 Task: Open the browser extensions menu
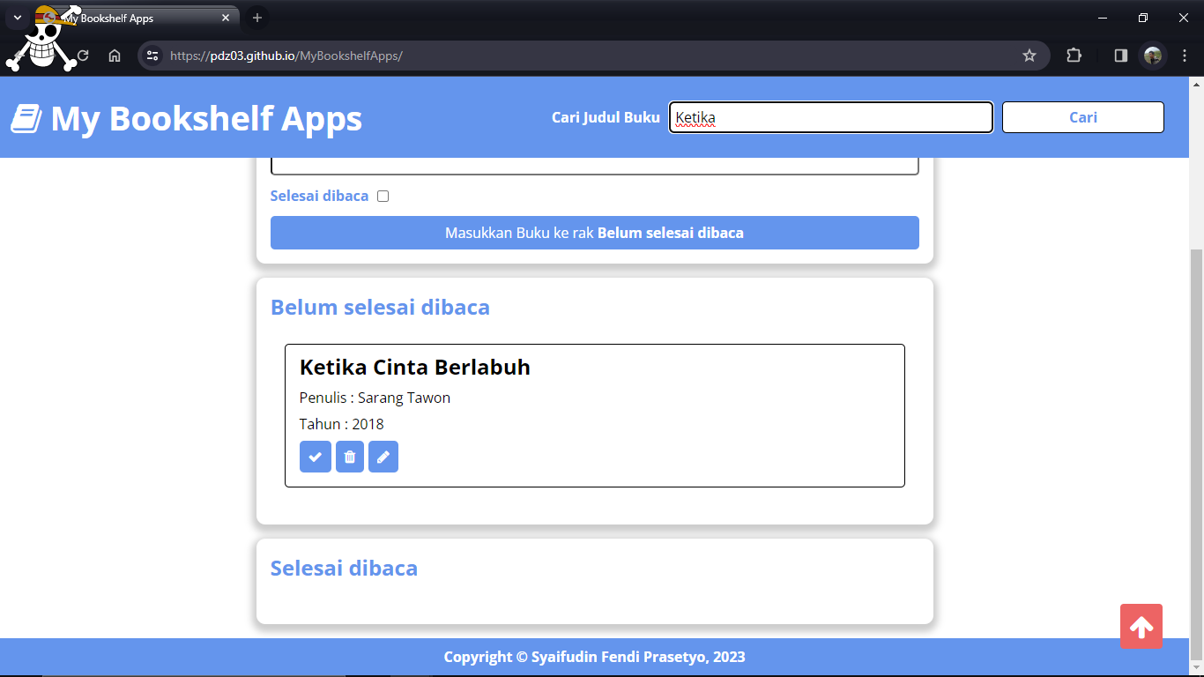point(1074,56)
